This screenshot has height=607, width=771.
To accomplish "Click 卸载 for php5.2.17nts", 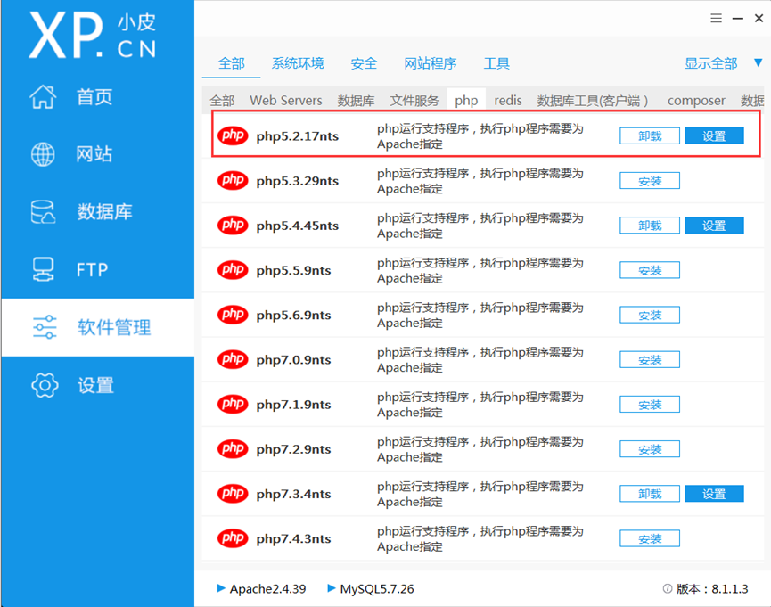I will [x=650, y=136].
